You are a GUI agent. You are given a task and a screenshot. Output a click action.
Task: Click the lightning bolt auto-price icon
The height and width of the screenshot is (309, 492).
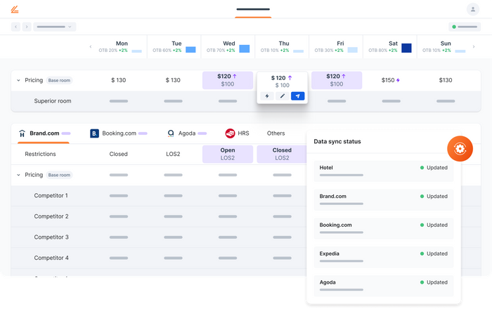pos(266,96)
